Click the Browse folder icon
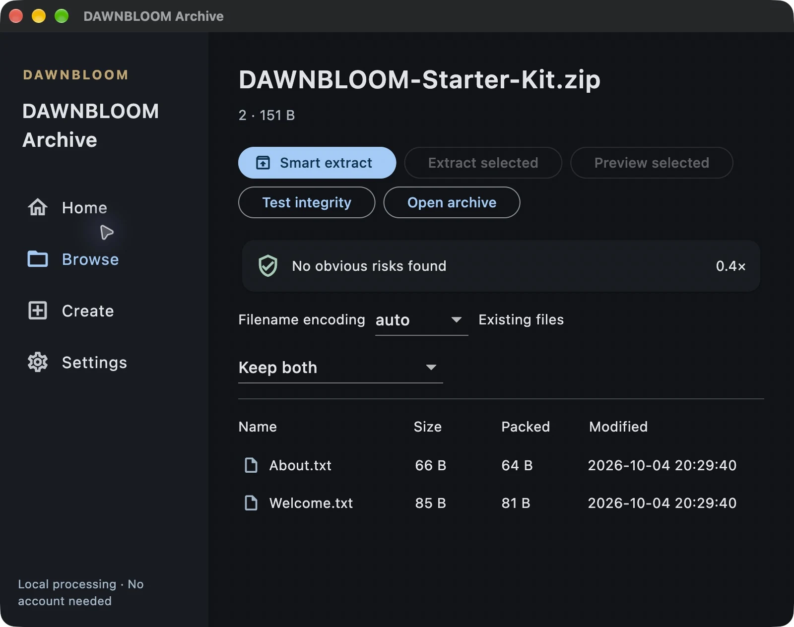The width and height of the screenshot is (794, 627). coord(38,259)
